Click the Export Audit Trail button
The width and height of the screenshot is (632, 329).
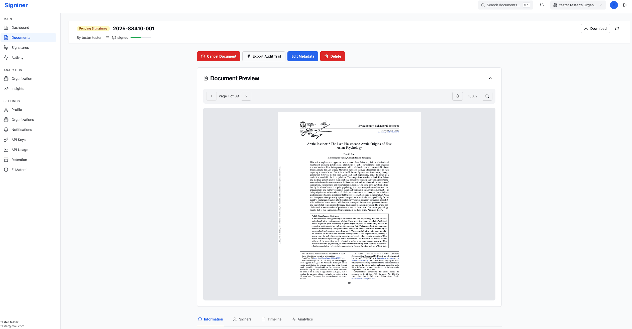264,56
